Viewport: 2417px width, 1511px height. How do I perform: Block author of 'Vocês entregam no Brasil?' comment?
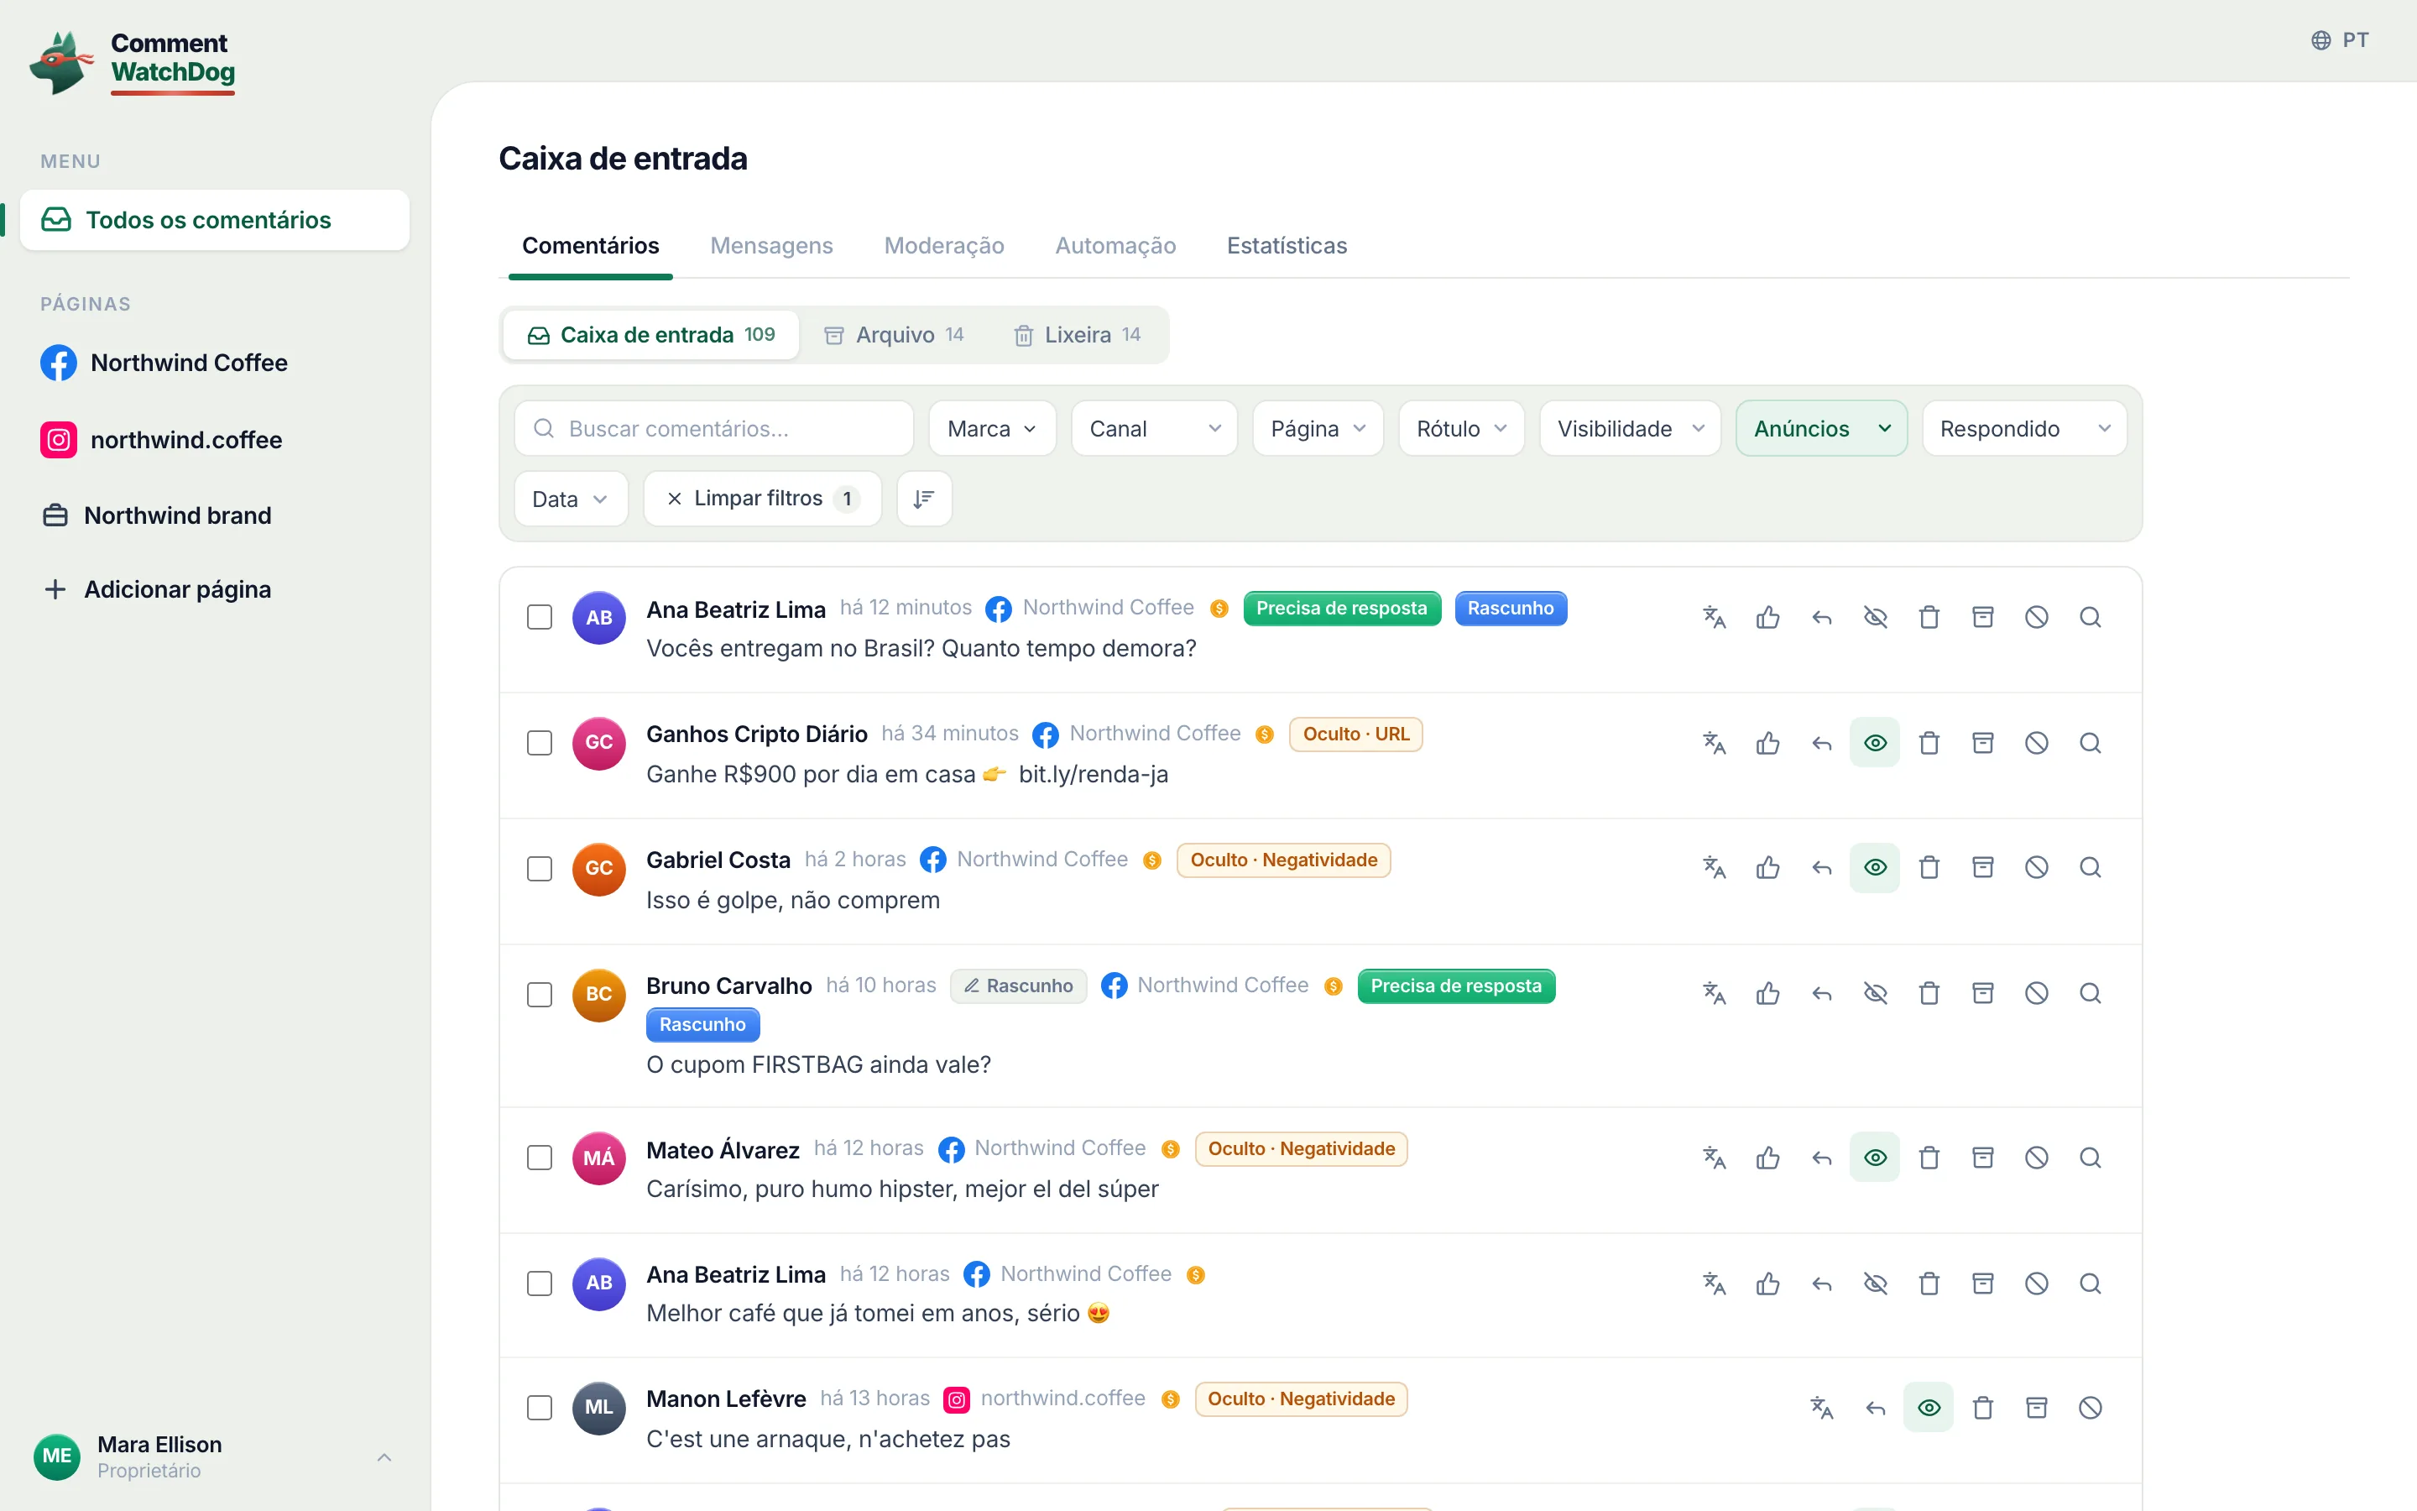pos(2037,618)
